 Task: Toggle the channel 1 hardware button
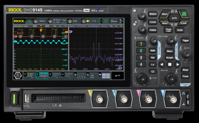tap(141, 44)
